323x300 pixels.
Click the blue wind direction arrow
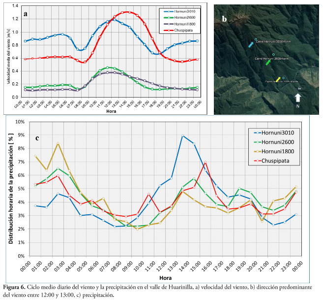click(x=251, y=45)
